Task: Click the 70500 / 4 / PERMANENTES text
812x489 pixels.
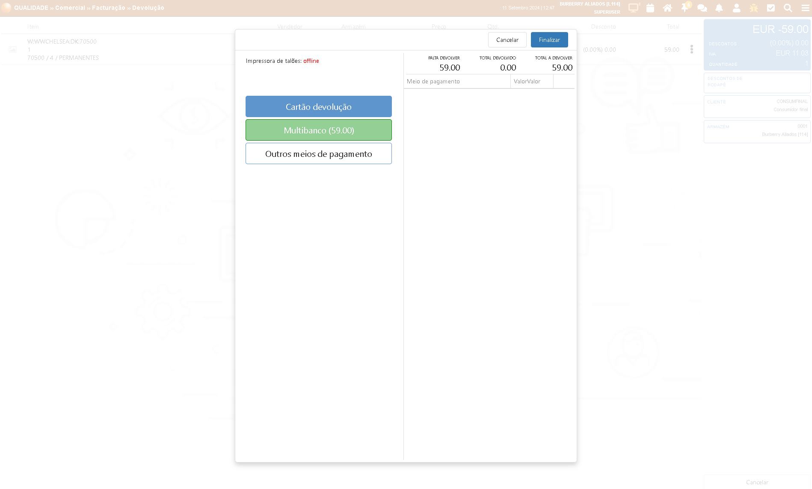Action: click(63, 58)
